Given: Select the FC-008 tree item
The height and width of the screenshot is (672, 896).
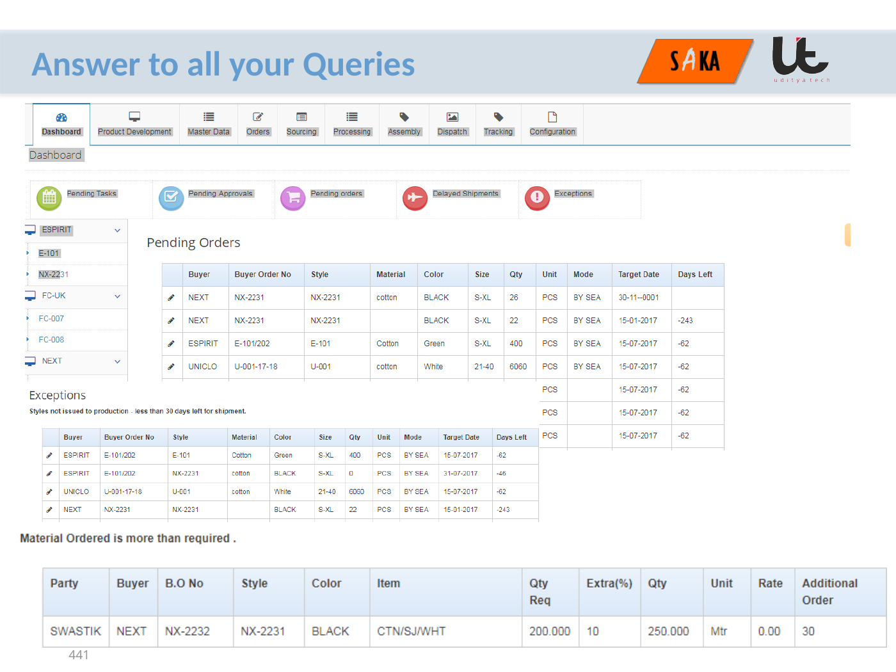Looking at the screenshot, I should tap(51, 340).
